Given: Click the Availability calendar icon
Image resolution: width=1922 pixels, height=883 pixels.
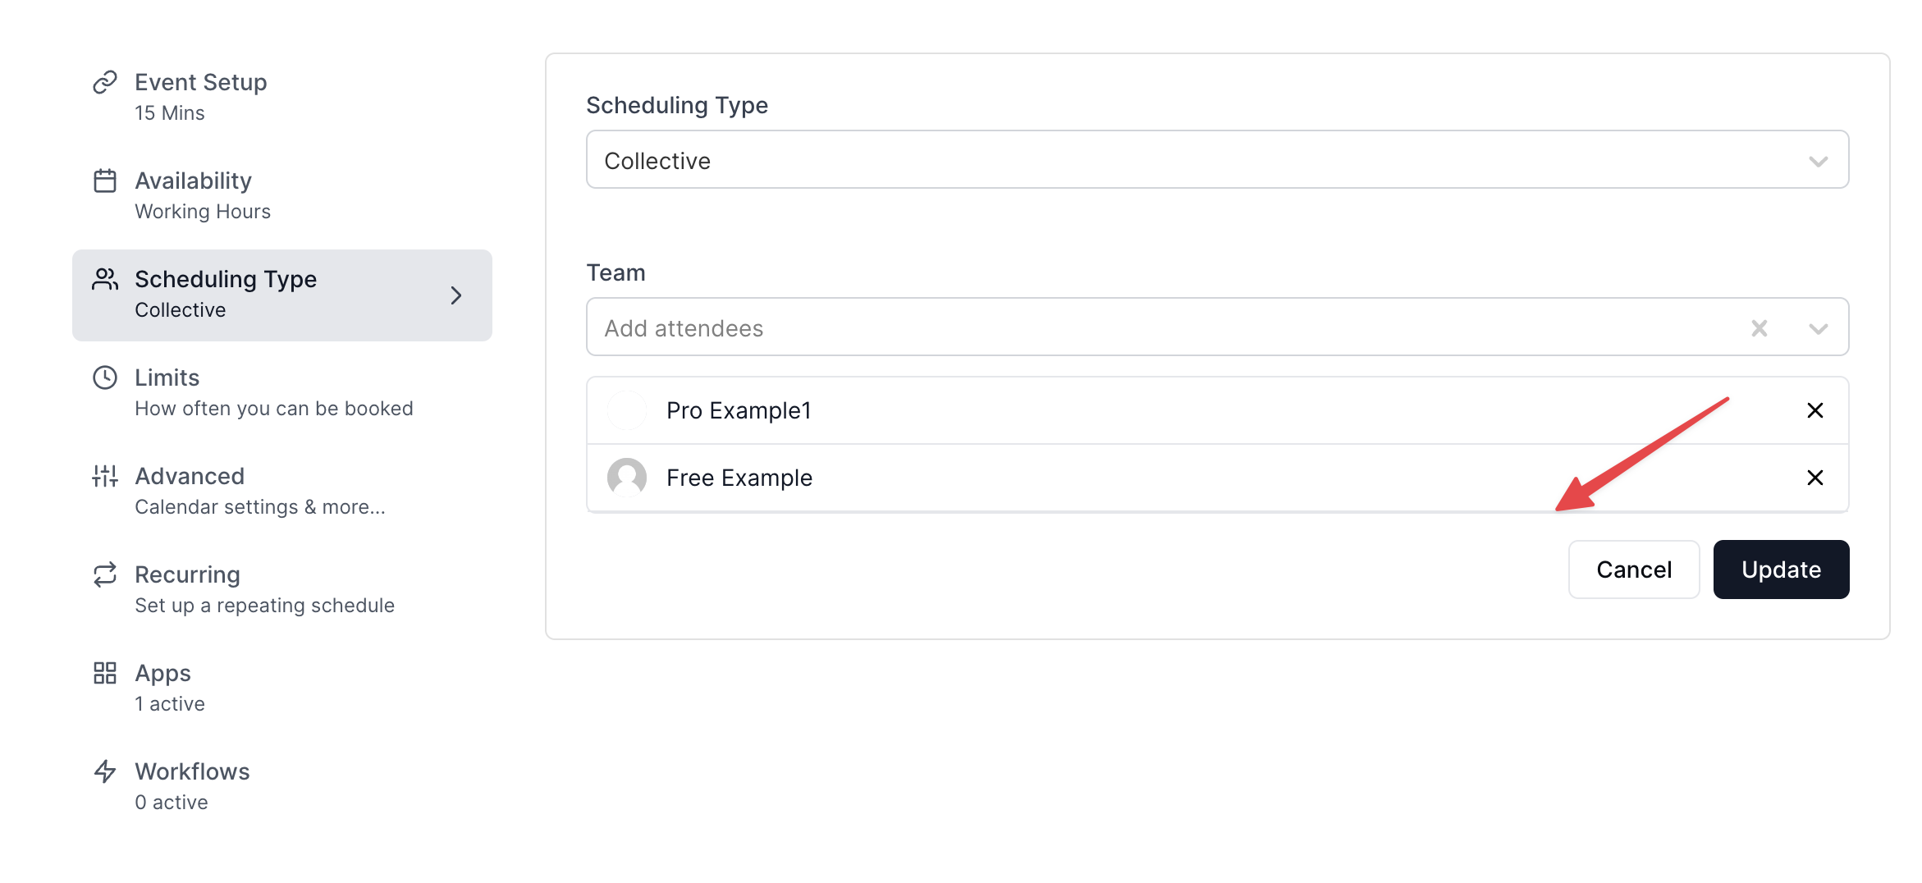Looking at the screenshot, I should pyautogui.click(x=104, y=180).
